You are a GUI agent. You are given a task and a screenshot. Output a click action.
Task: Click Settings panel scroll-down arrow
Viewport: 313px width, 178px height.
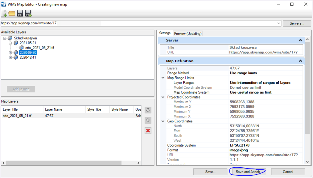pos(308,162)
